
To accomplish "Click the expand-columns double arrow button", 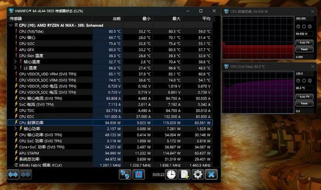I will 13,174.
